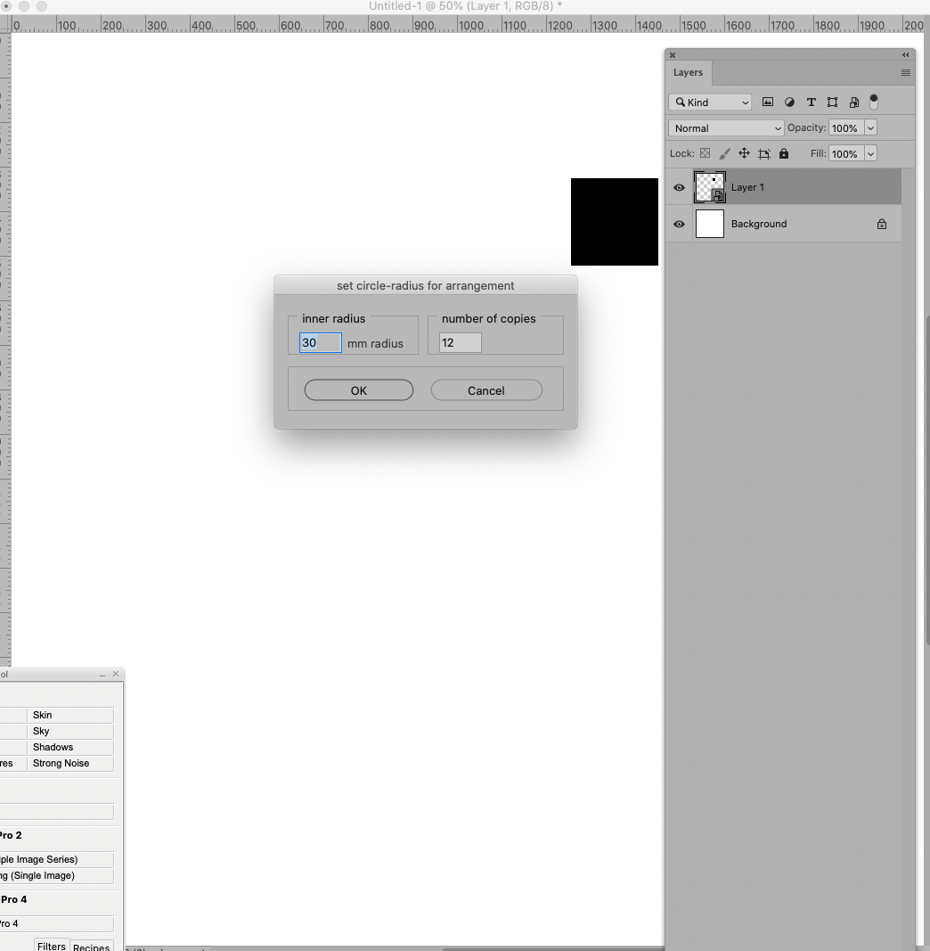The image size is (930, 951).
Task: Enable brush lock for image pixels
Action: point(724,153)
